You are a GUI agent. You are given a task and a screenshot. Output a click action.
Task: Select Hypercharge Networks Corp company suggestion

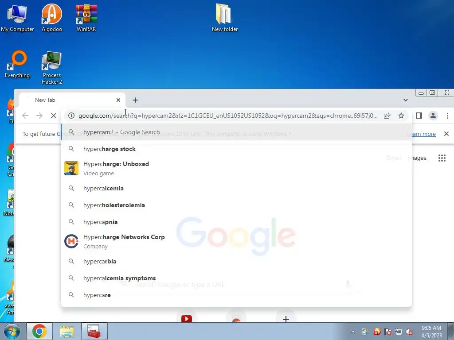coord(236,241)
